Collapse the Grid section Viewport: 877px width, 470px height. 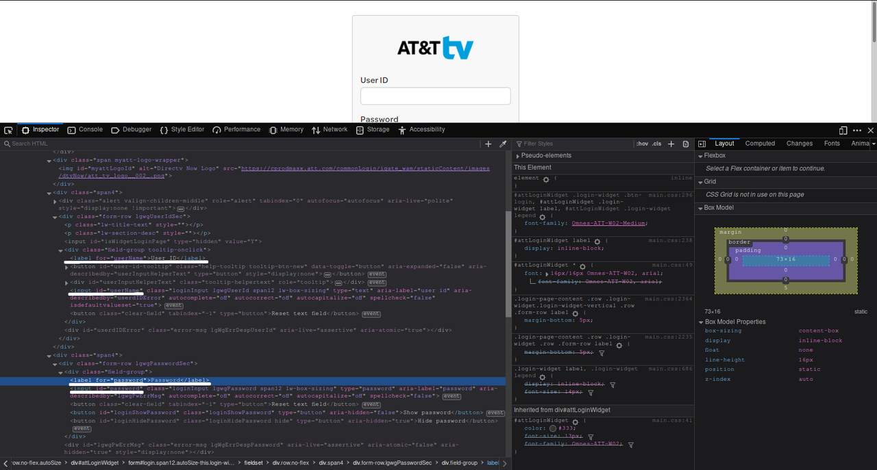[x=701, y=182]
